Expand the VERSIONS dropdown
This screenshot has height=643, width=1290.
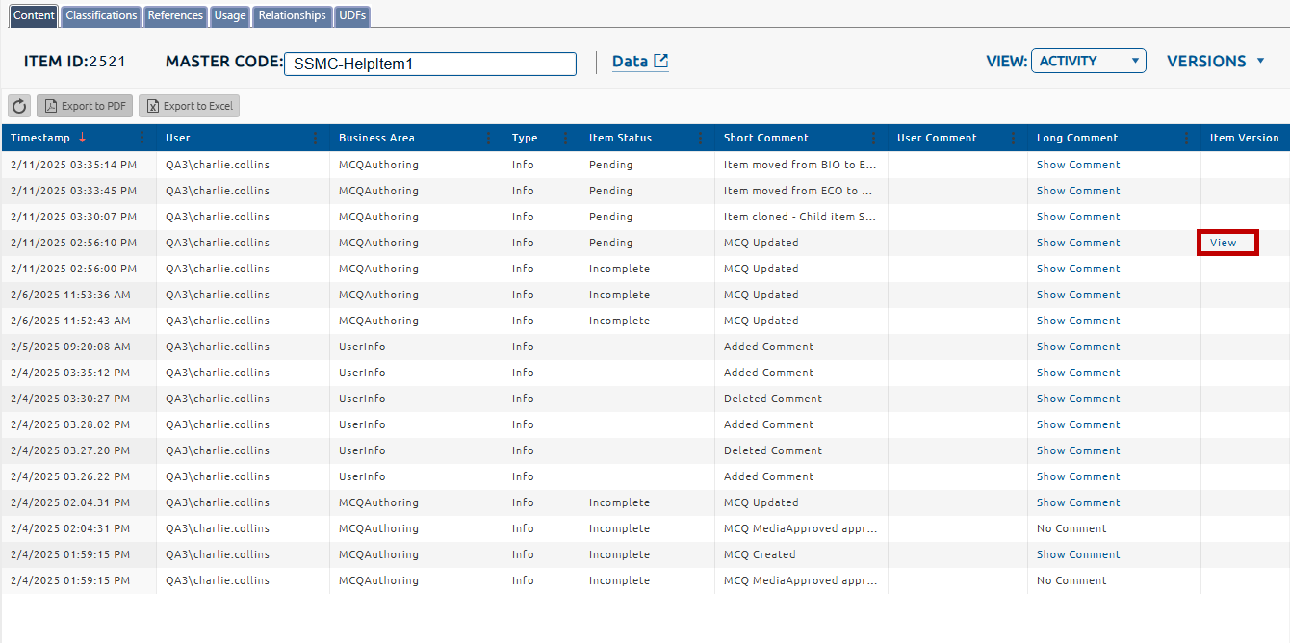coord(1216,61)
